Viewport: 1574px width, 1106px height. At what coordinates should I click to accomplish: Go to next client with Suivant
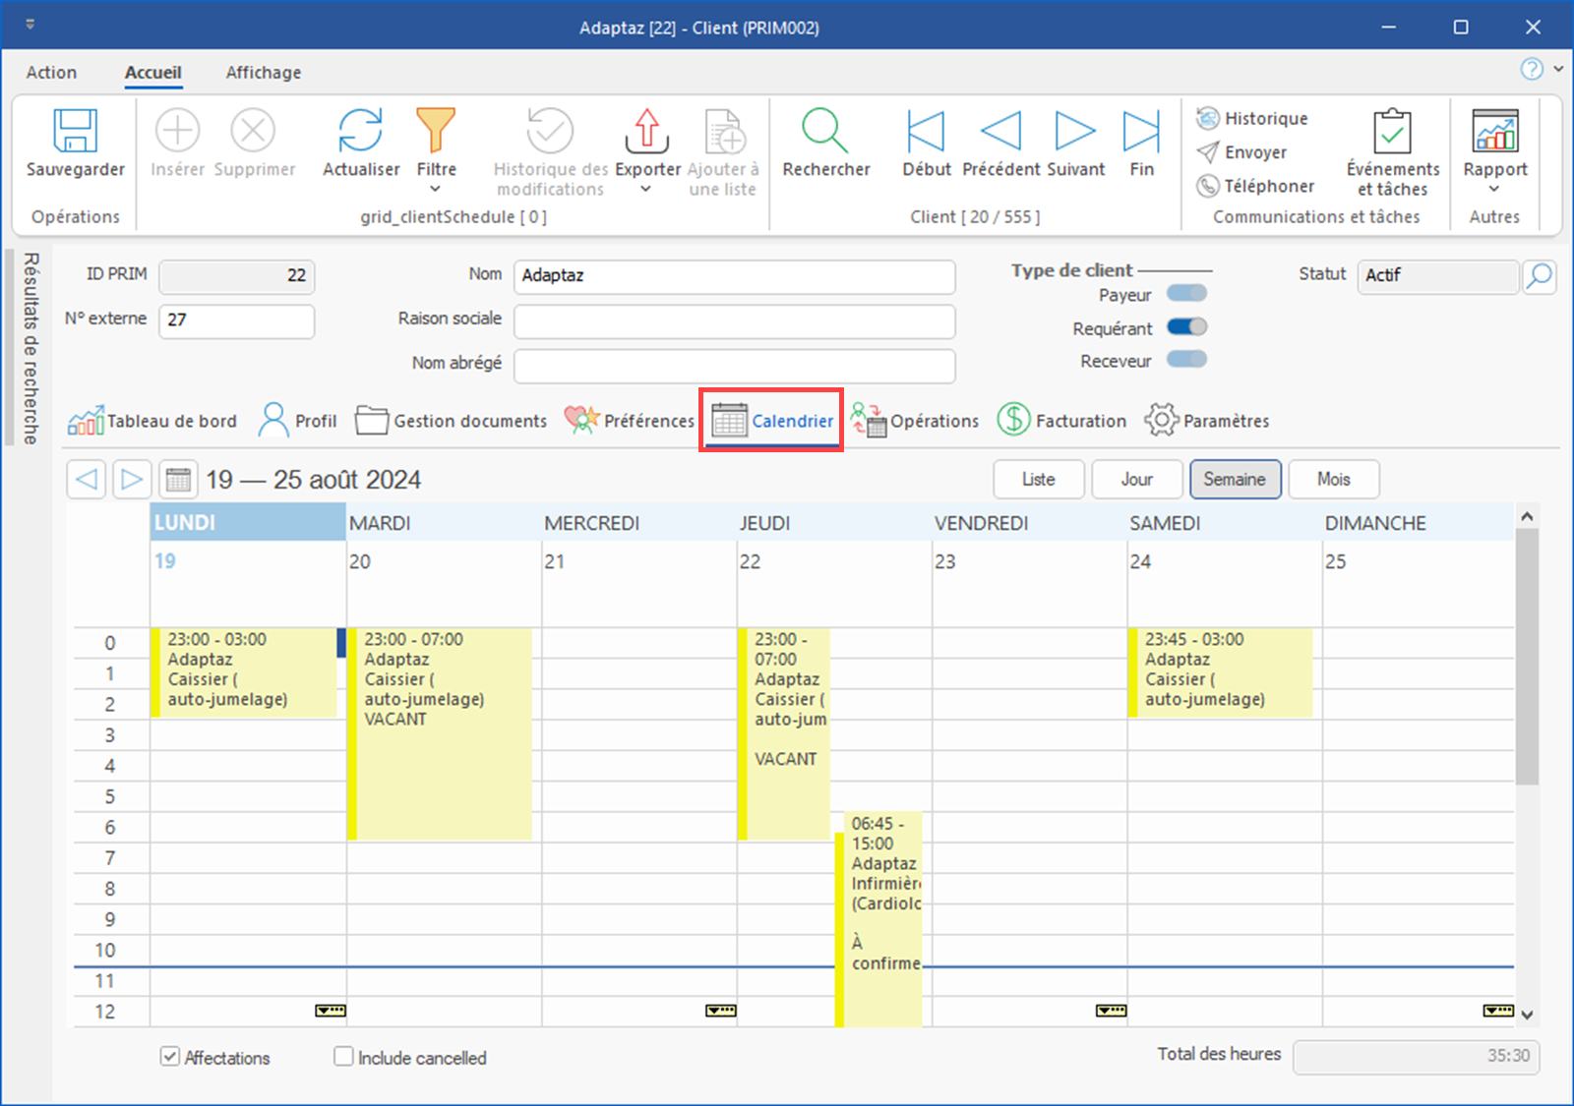(x=1075, y=132)
